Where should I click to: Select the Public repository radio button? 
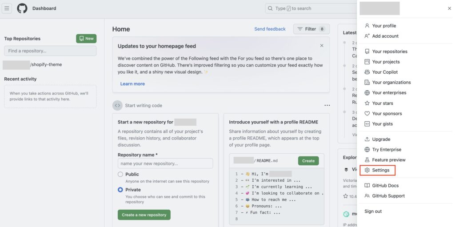[x=120, y=175]
